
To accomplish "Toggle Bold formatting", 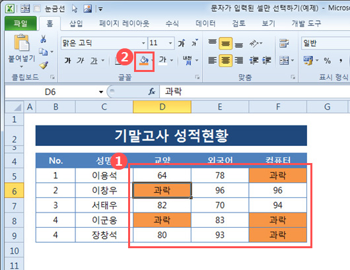I will coord(67,60).
